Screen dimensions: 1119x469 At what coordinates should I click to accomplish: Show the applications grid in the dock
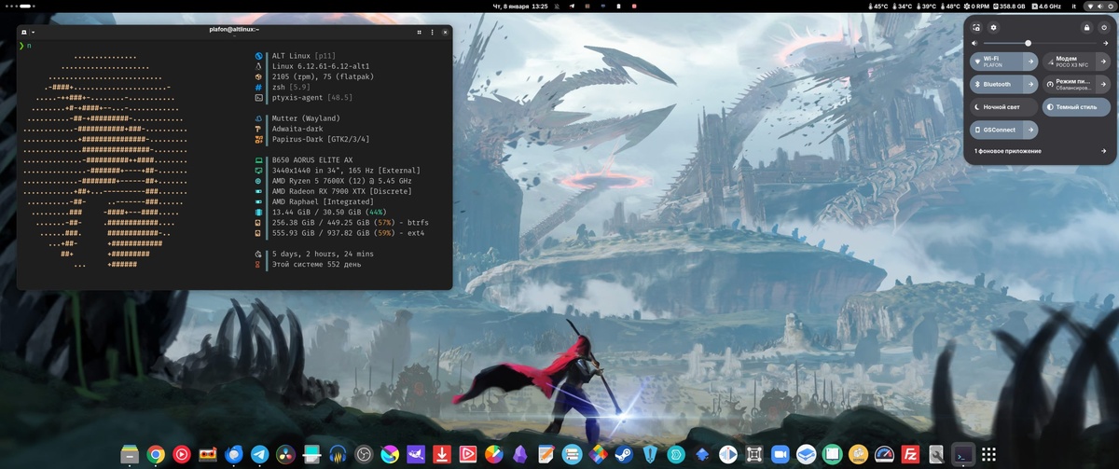(x=989, y=454)
